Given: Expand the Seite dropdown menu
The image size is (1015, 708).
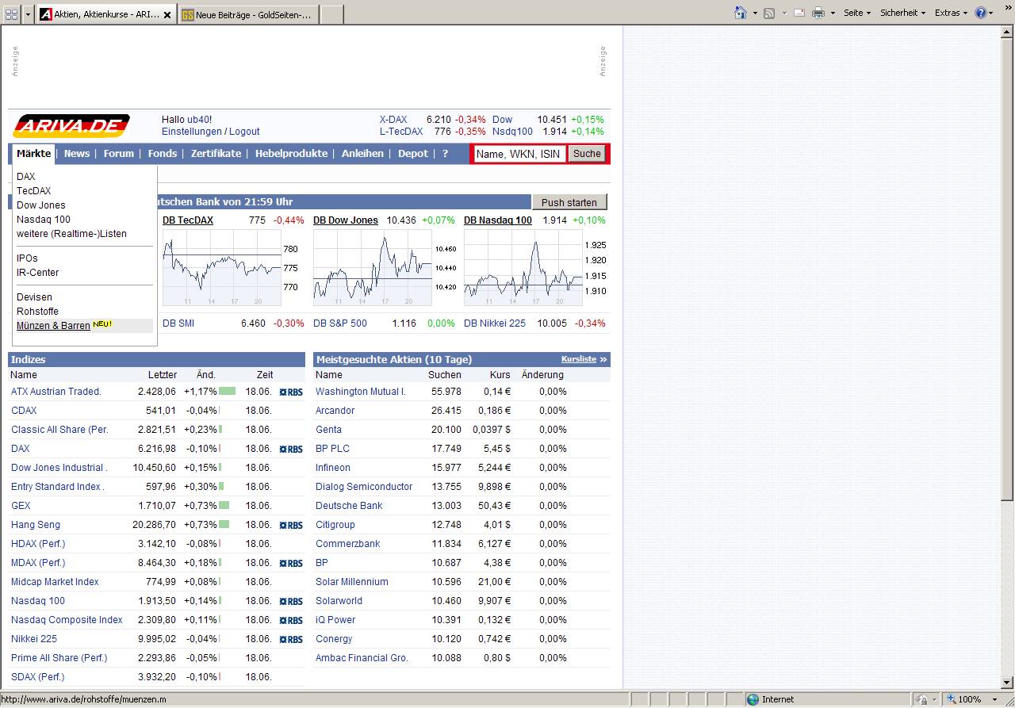Looking at the screenshot, I should coord(856,13).
